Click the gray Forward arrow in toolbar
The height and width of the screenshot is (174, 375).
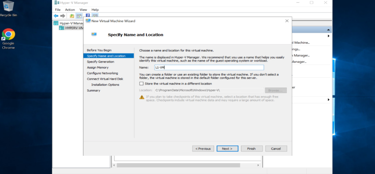tap(63, 16)
